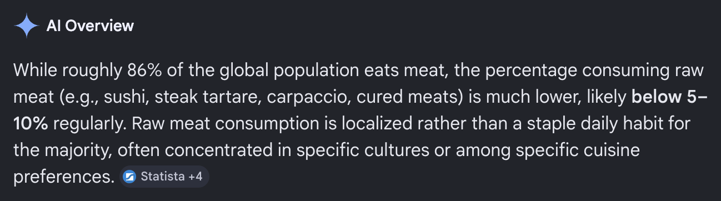Click the final word "preferences."
This screenshot has height=201, width=721.
(64, 177)
